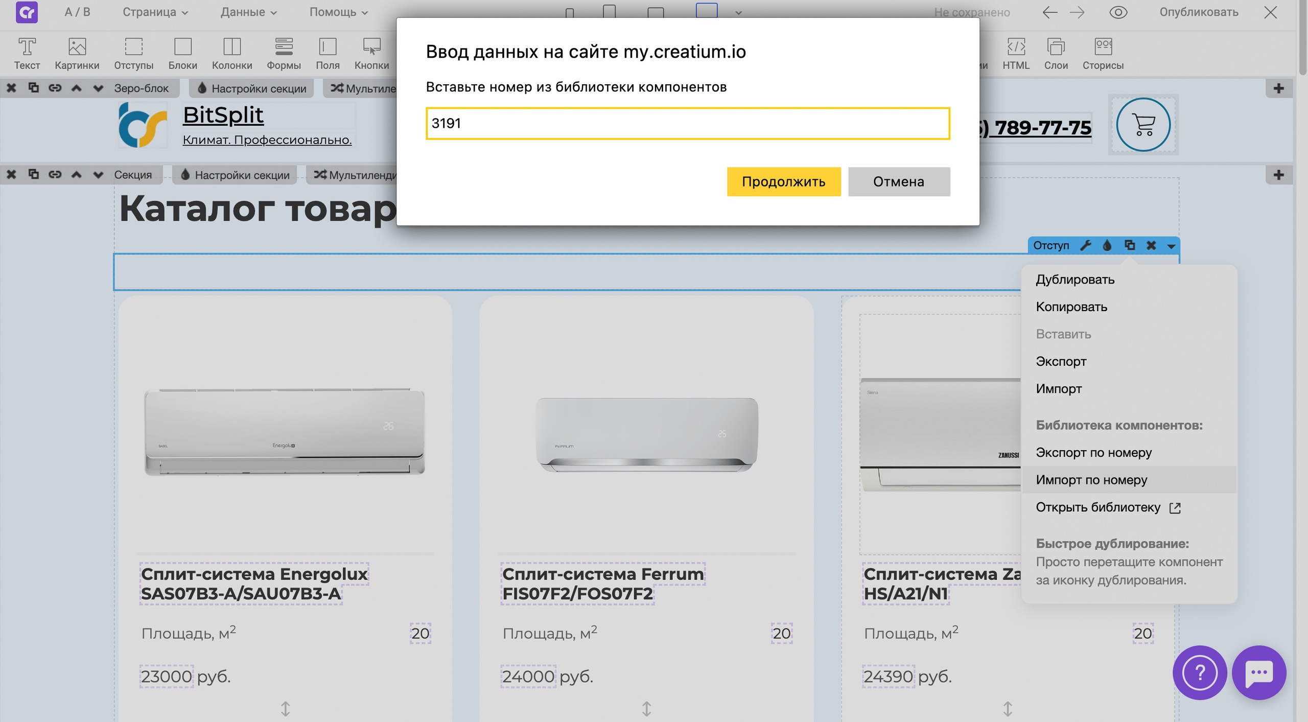
Task: Click the Creatium logo icon
Action: pyautogui.click(x=27, y=12)
